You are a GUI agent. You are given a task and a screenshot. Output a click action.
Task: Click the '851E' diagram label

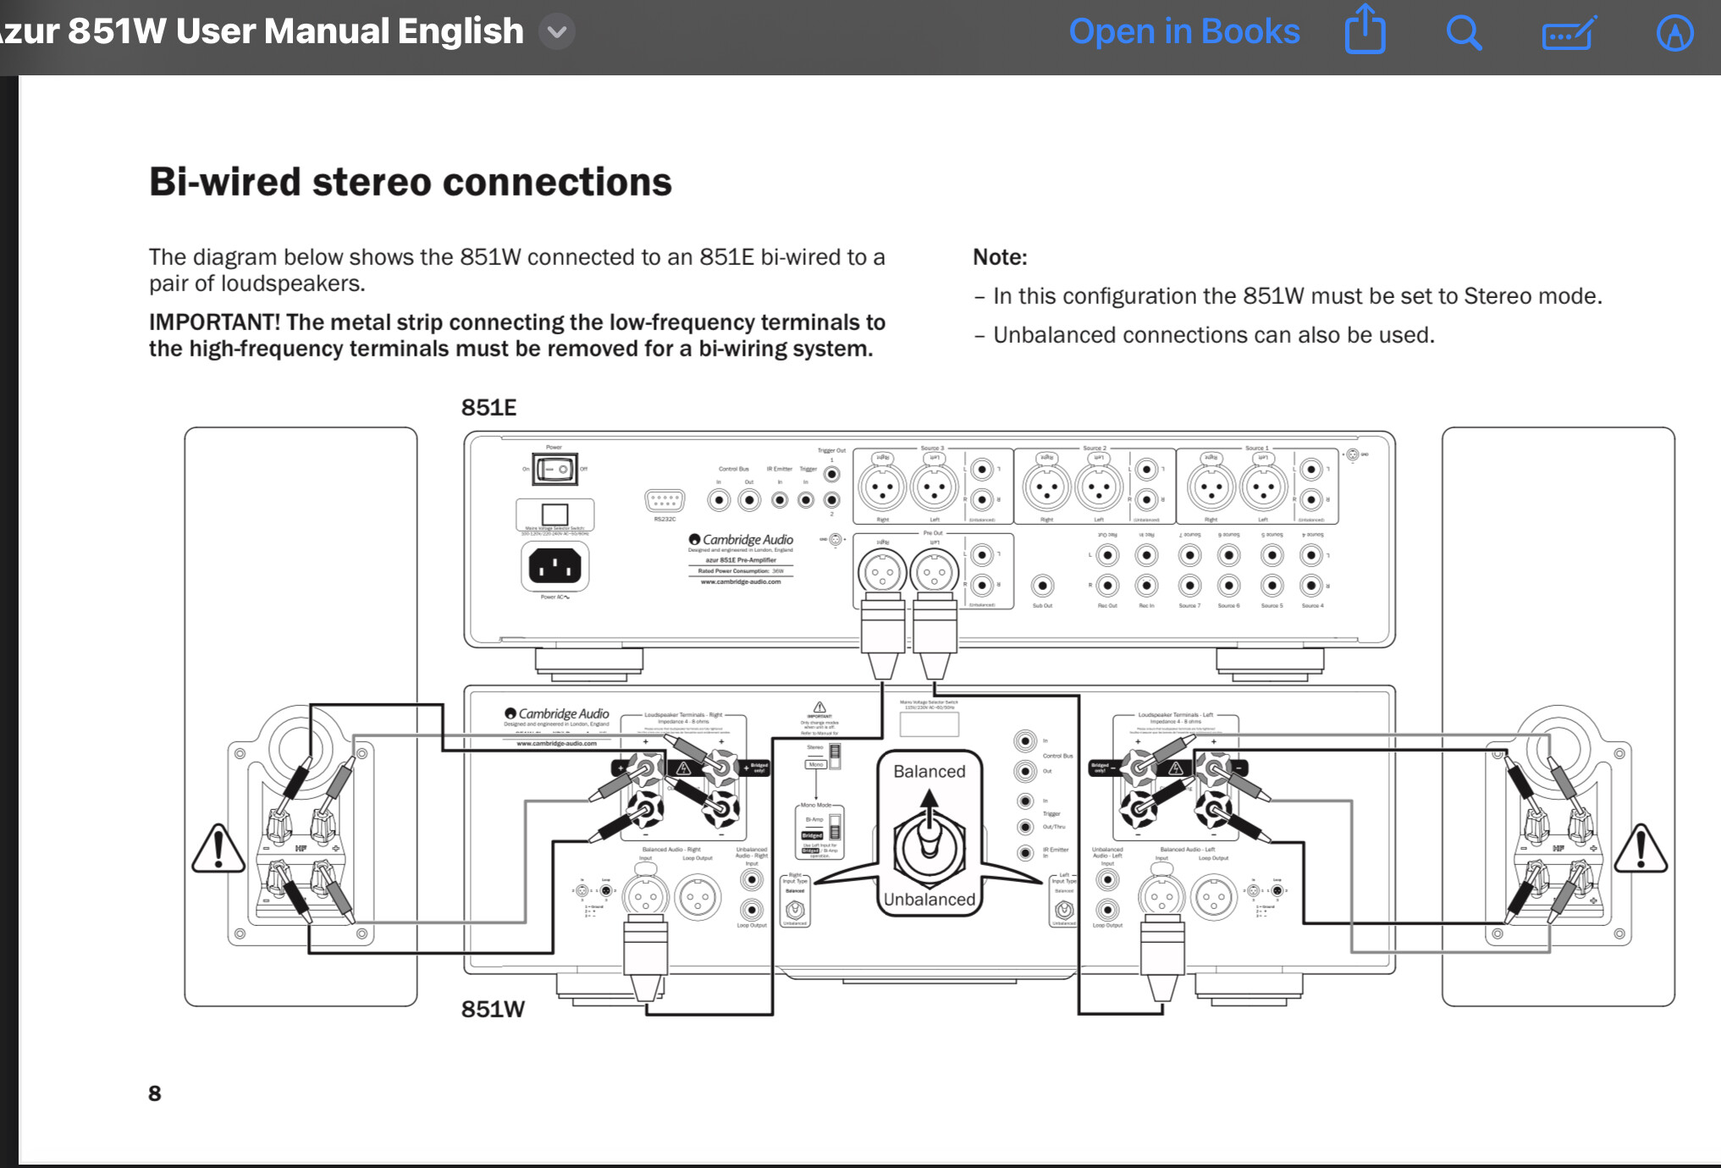[x=488, y=407]
